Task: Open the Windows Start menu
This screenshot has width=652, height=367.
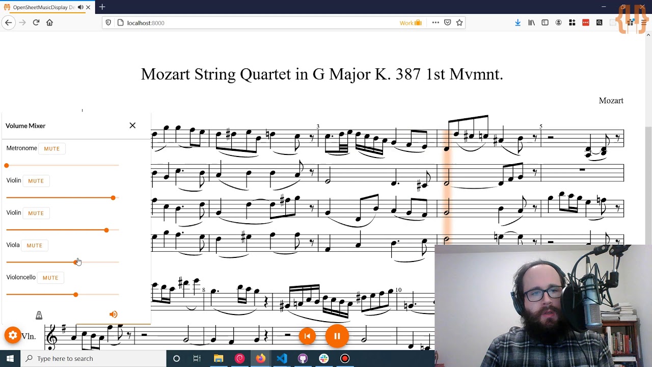Action: point(10,358)
